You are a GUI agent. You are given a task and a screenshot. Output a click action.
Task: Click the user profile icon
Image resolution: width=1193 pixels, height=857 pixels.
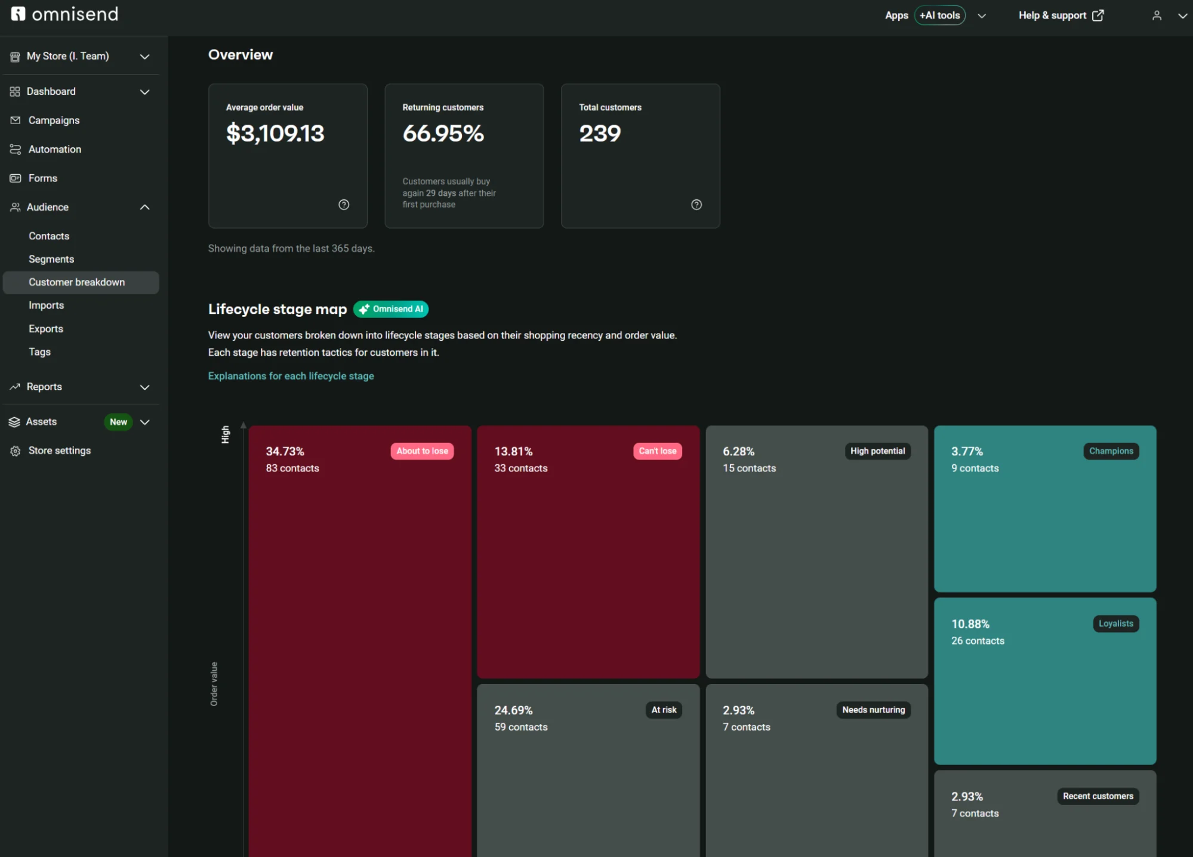point(1157,16)
